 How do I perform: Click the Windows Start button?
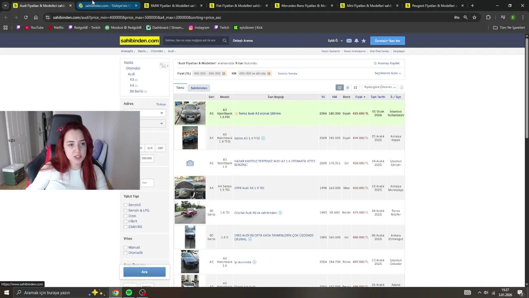(x=6, y=293)
